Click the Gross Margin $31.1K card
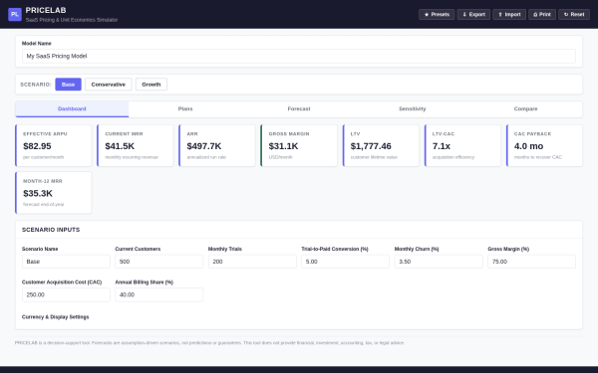Screen dimensions: 598x373 299,145
